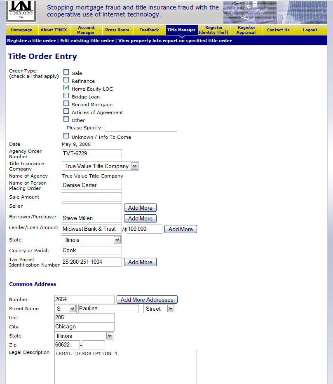Check the Sale order type box

coord(66,72)
